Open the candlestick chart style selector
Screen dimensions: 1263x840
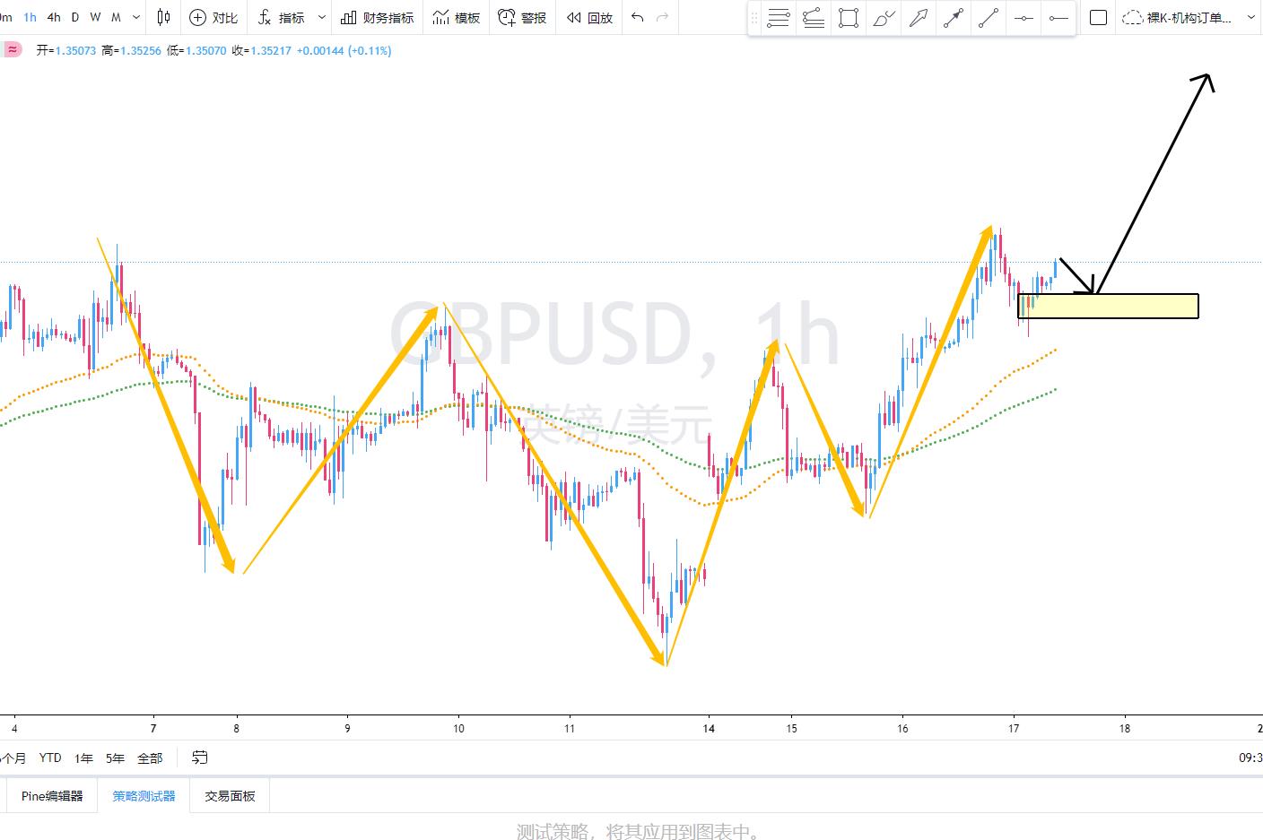[163, 17]
